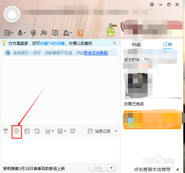Open the 收藏TA的店铺 link
The width and height of the screenshot is (185, 173).
pyautogui.click(x=52, y=43)
